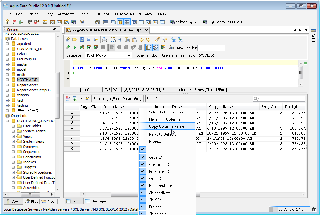The width and height of the screenshot is (320, 215).
Task: Click the Cut scissors icon
Action: tap(120, 40)
